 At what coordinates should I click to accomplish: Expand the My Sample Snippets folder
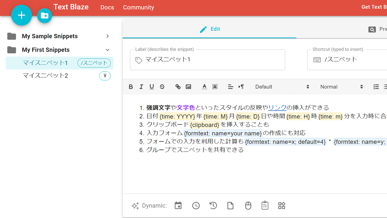(108, 36)
